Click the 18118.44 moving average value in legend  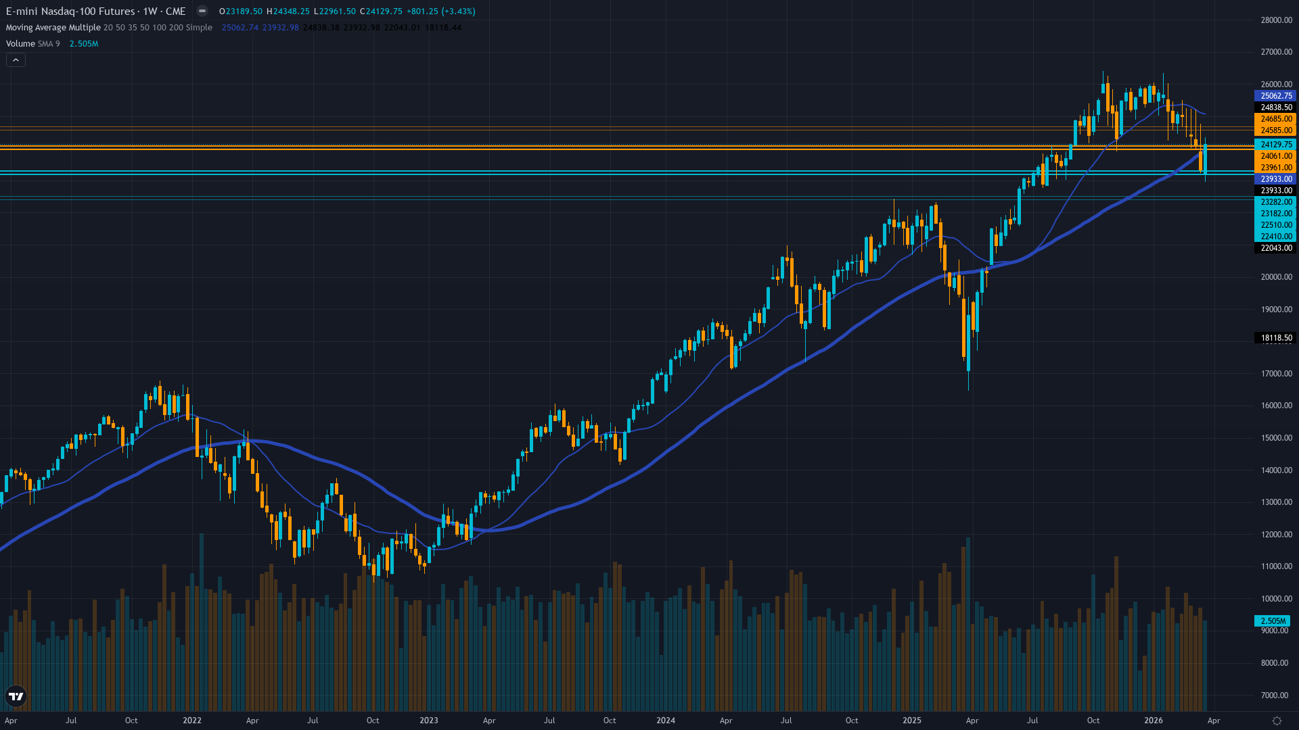tap(443, 28)
